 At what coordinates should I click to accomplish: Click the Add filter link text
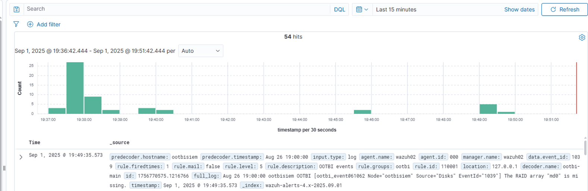pyautogui.click(x=48, y=24)
